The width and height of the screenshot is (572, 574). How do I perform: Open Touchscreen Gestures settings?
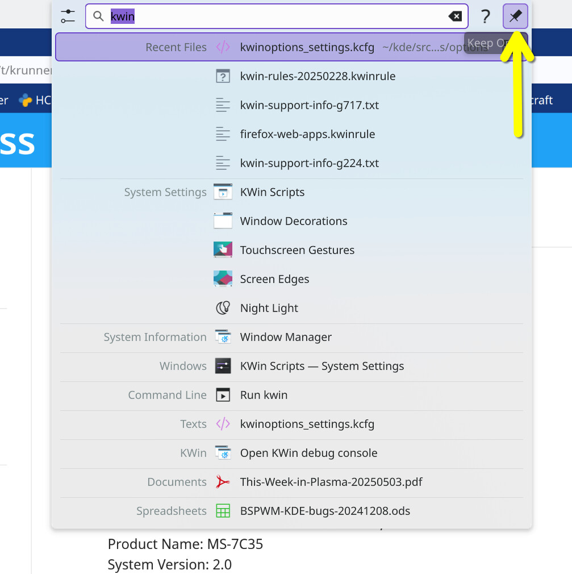291,250
